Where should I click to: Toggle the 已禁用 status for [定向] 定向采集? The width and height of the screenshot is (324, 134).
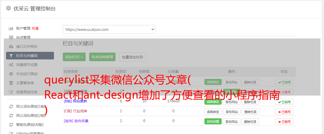pyautogui.click(x=284, y=121)
